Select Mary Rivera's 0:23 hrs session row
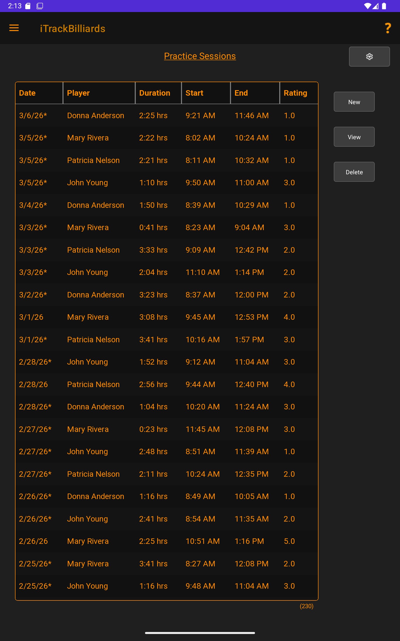The width and height of the screenshot is (400, 641). tap(167, 429)
